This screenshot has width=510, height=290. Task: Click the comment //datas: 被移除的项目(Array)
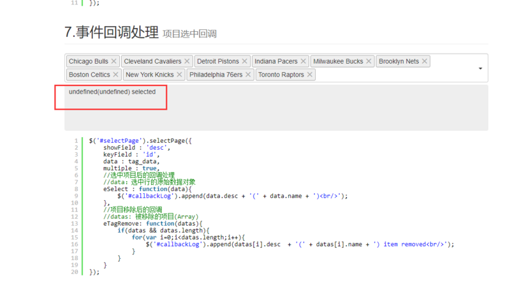pos(150,217)
